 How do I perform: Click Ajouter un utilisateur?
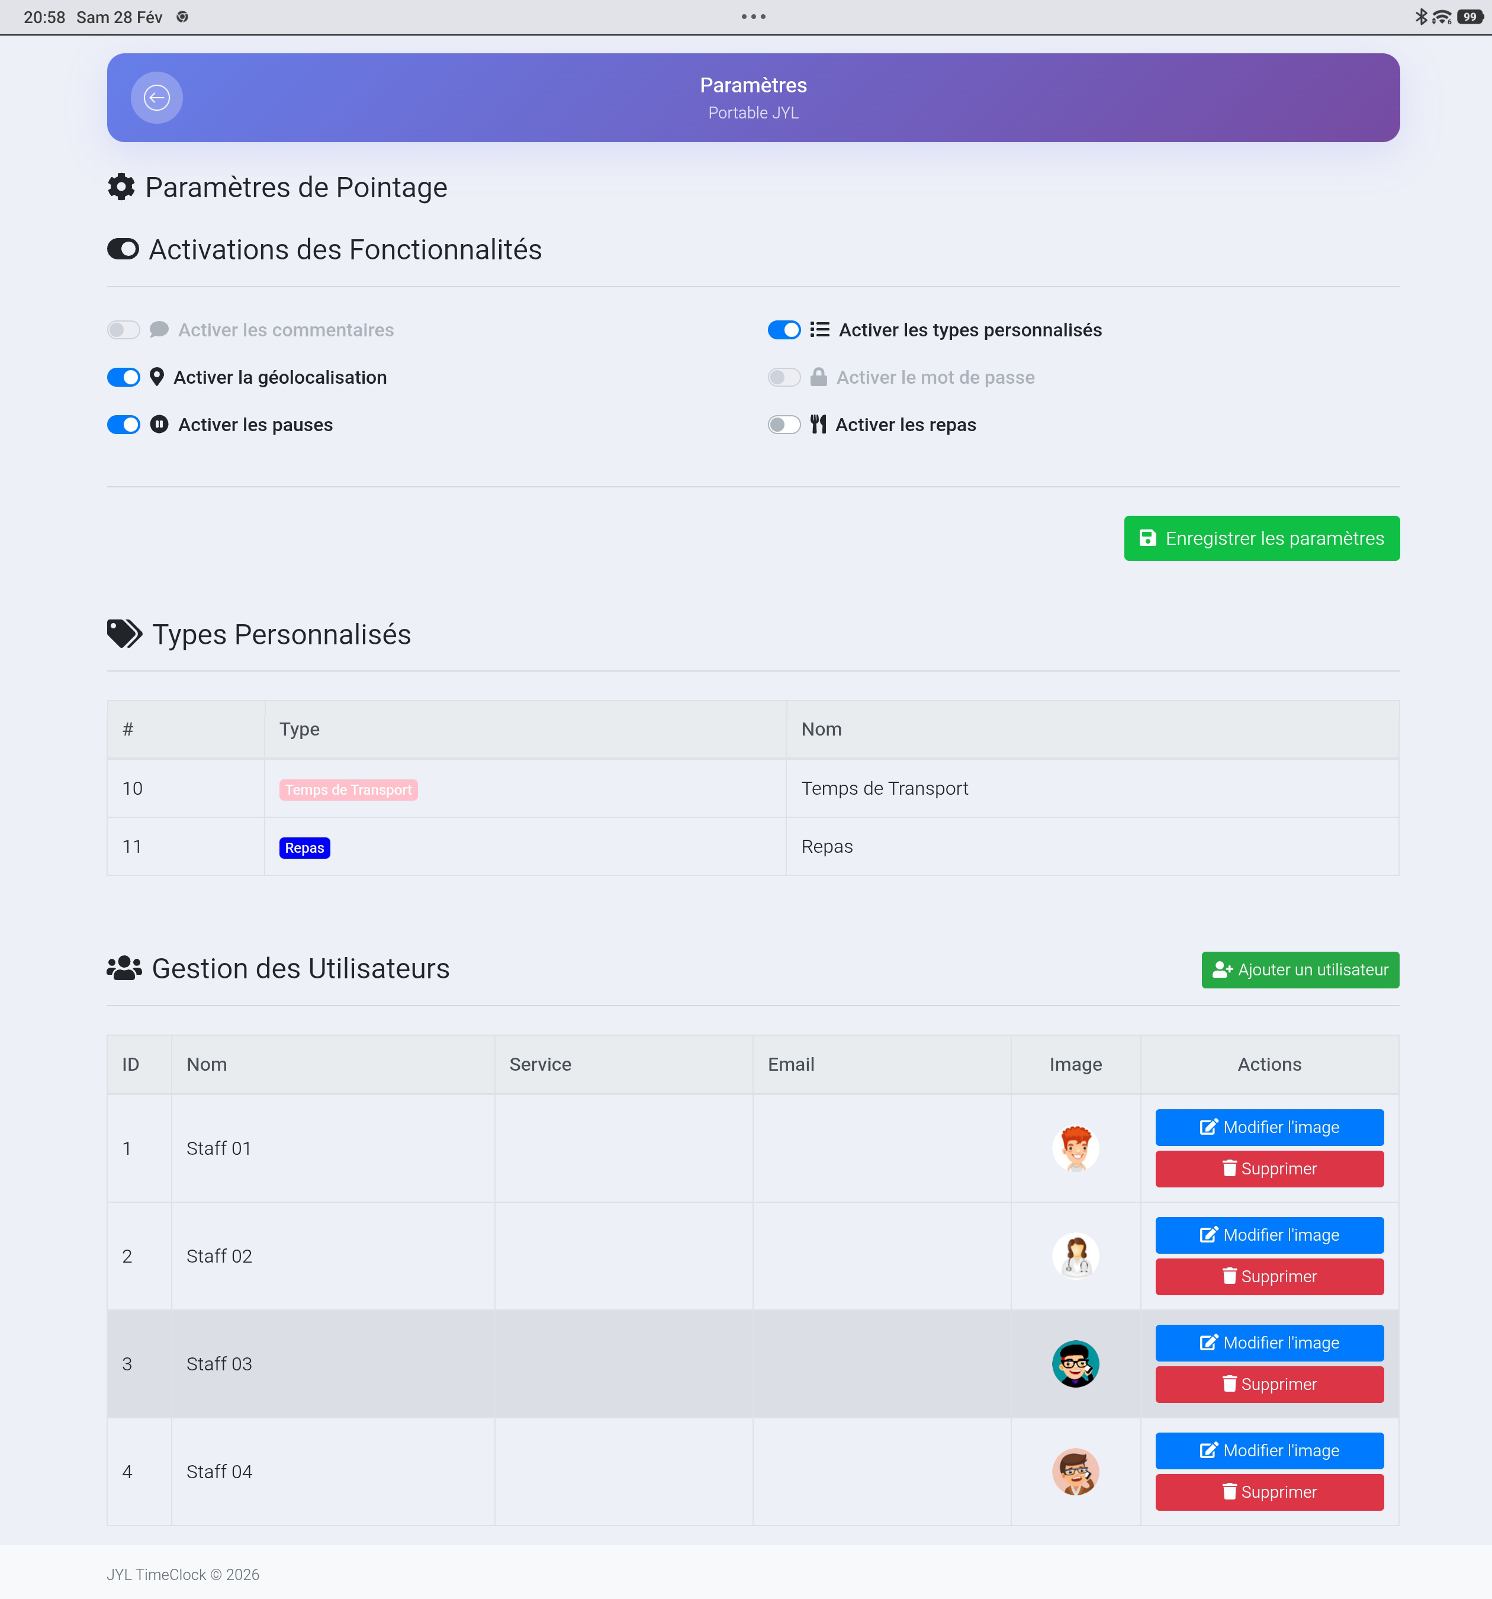(1300, 969)
